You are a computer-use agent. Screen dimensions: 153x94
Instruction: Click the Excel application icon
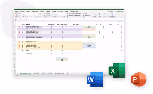pos(117,71)
